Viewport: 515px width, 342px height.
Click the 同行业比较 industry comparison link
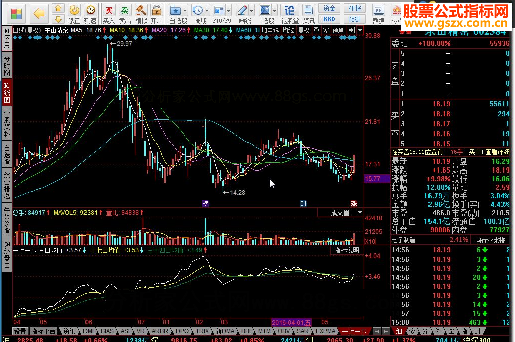pyautogui.click(x=490, y=240)
